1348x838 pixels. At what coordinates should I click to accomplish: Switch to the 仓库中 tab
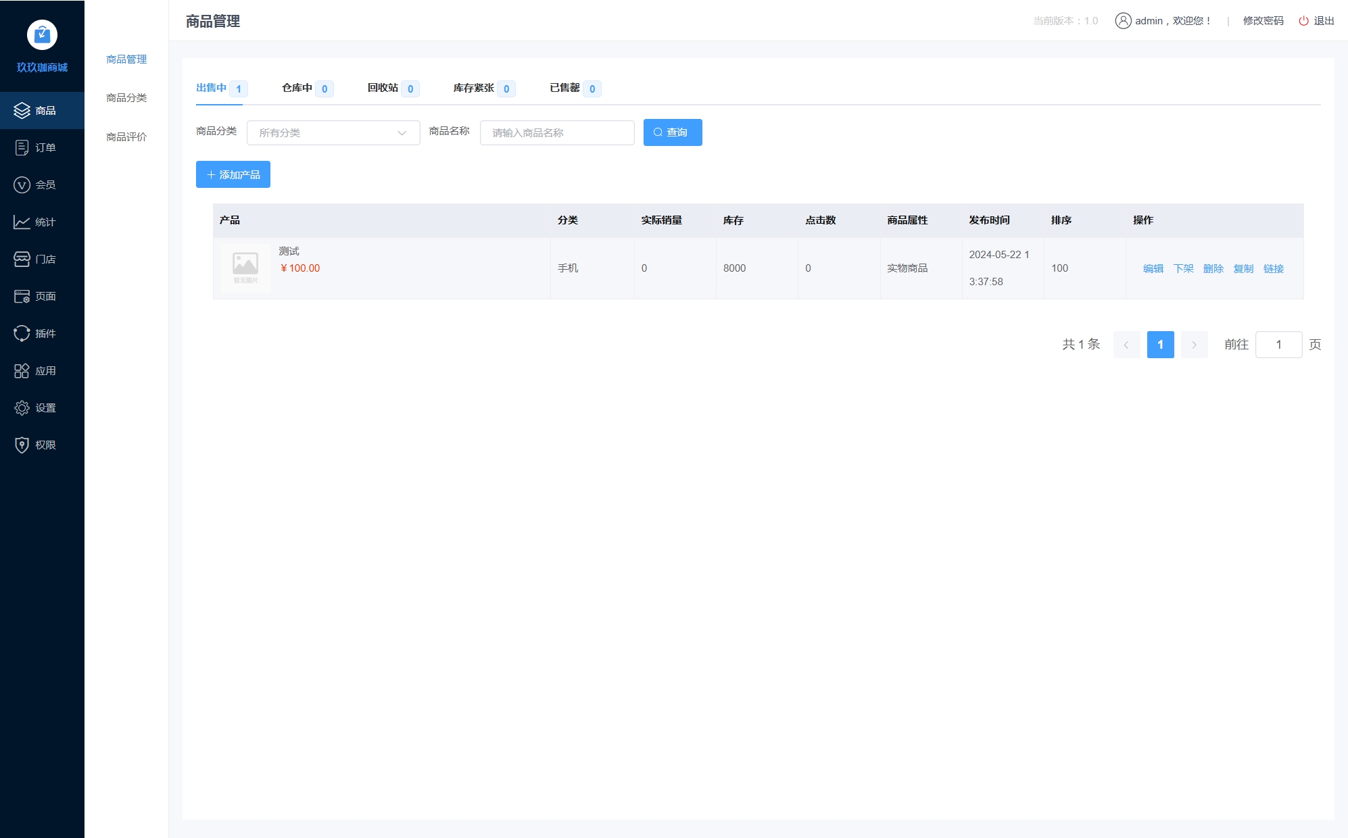click(297, 88)
